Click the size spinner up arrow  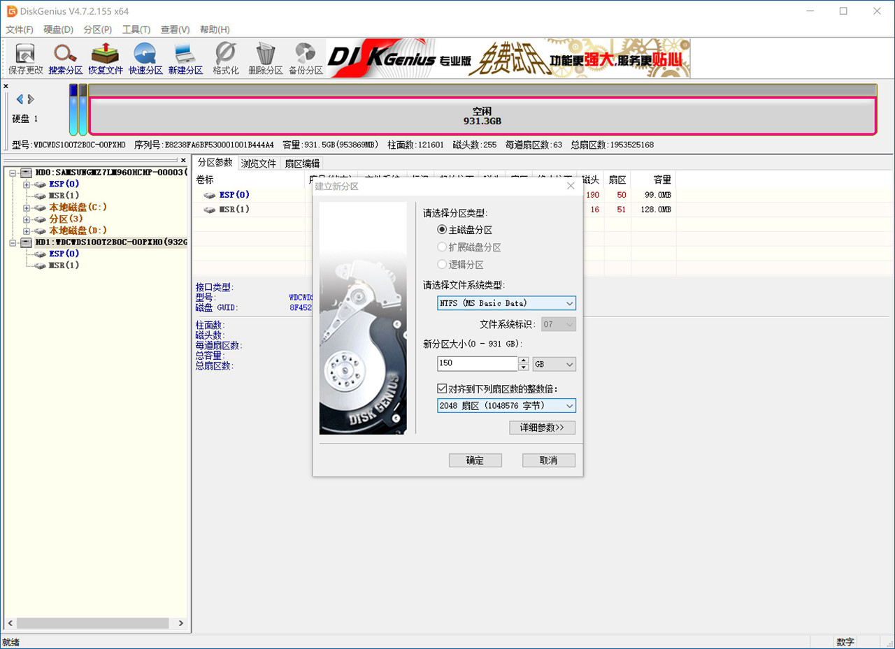tap(523, 360)
